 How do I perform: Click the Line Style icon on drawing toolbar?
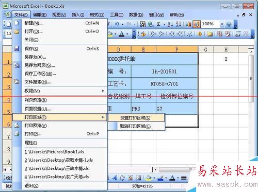tap(184, 178)
